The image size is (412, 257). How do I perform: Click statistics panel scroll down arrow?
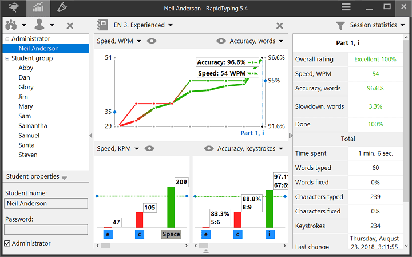click(406, 246)
